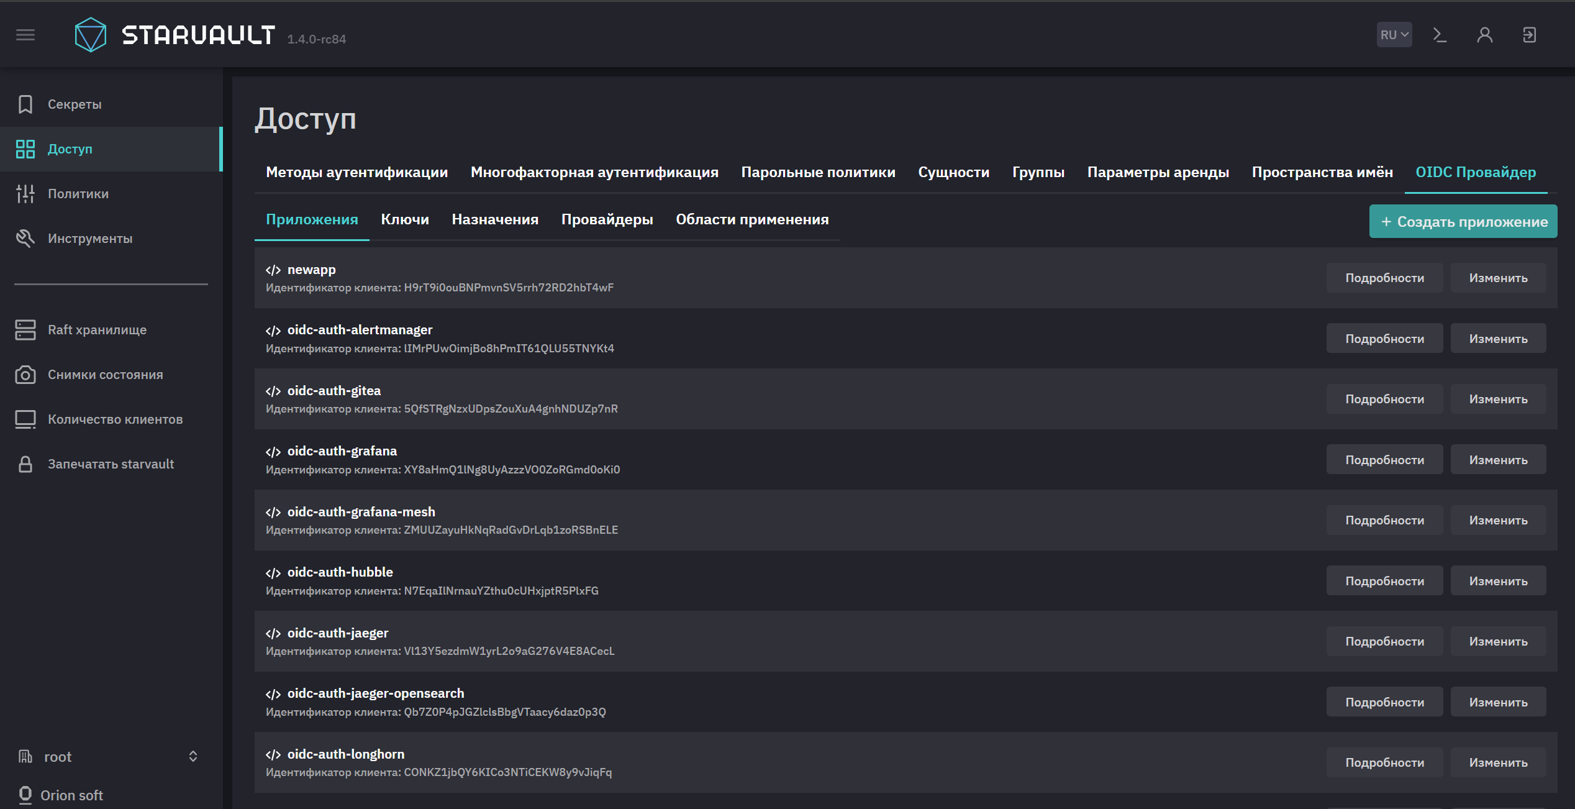Show details for oidc-auth-gitea
The height and width of the screenshot is (809, 1575).
coord(1384,399)
